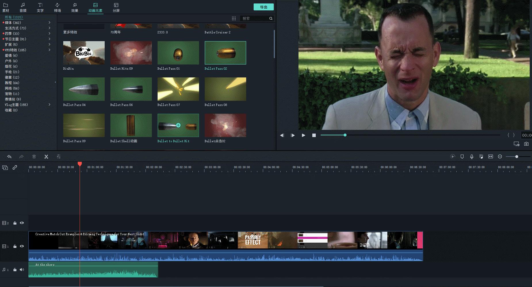The image size is (532, 287).
Task: Open edit adjustments sliders icon
Action: 59,157
